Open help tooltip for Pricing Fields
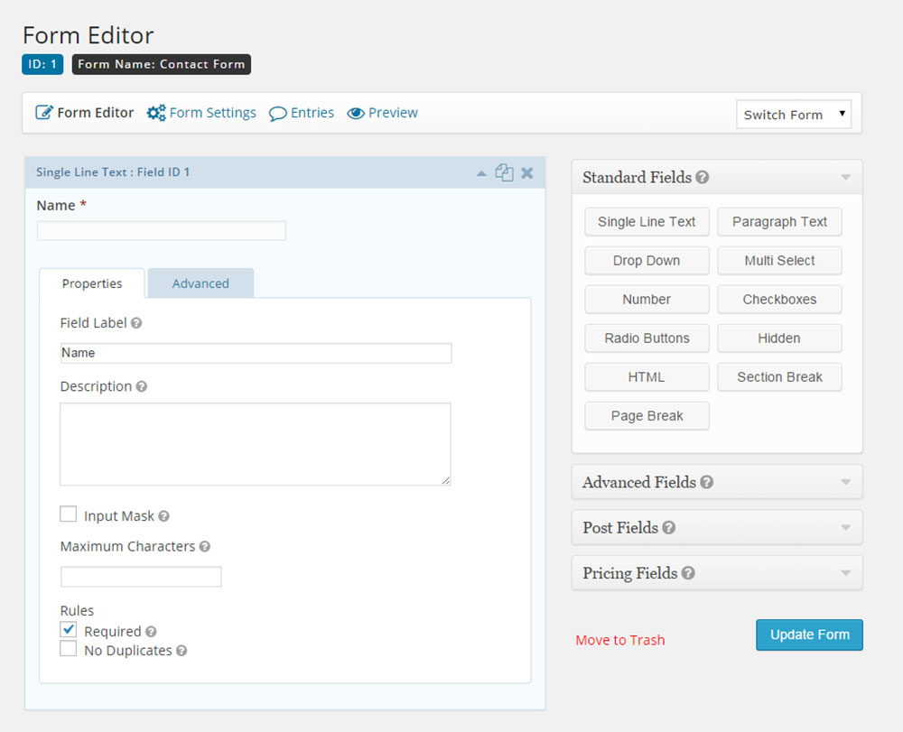Viewport: 903px width, 732px height. tap(688, 573)
